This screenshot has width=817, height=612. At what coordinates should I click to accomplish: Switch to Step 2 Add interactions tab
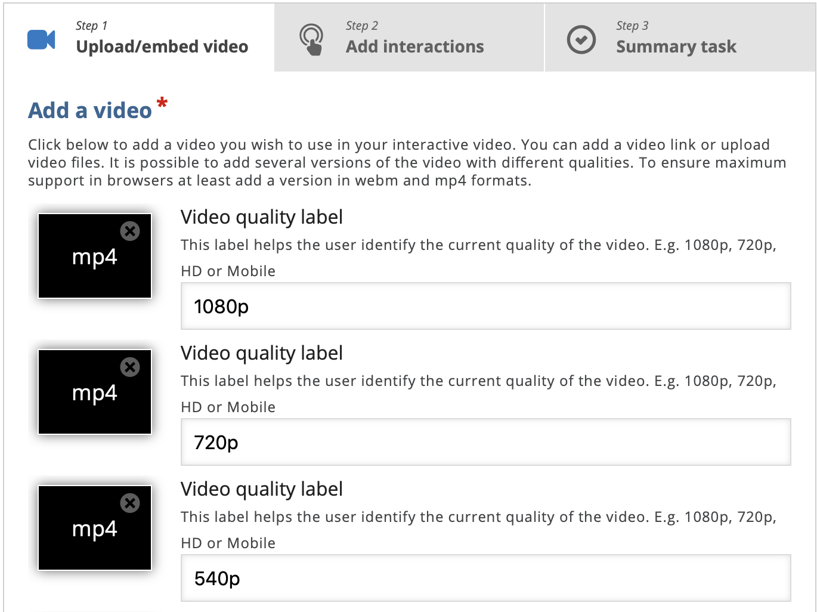409,38
